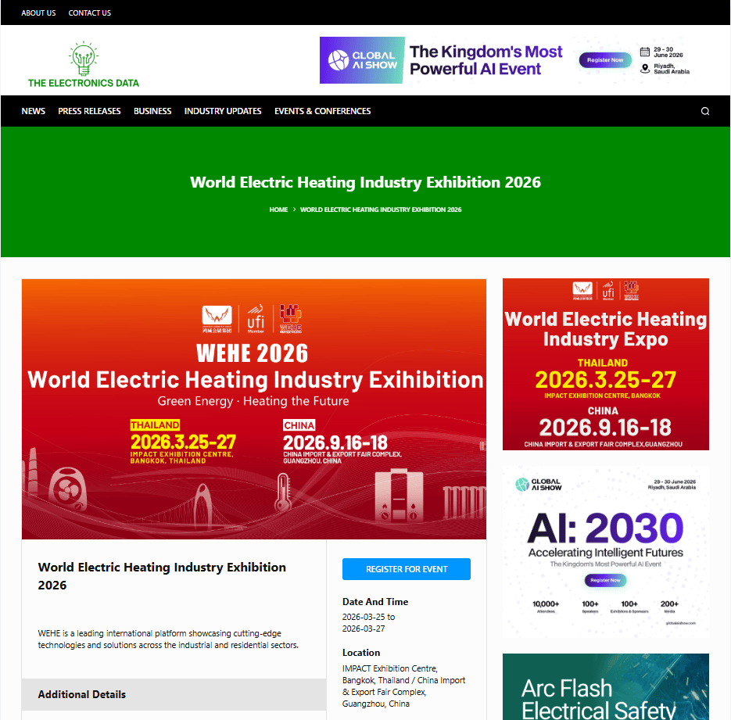
Task: Click calendar icon in top banner ad
Action: [645, 52]
